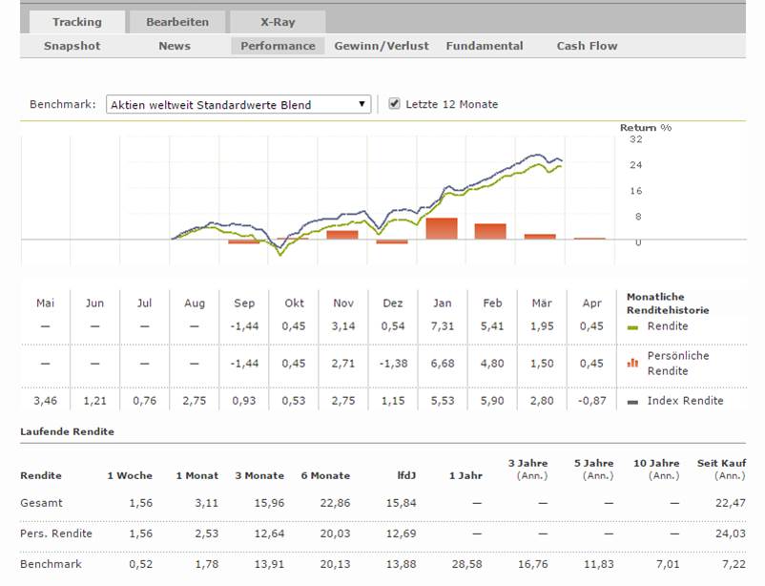This screenshot has width=765, height=586.
Task: Open the Gewinn/Verlust view
Action: [382, 46]
